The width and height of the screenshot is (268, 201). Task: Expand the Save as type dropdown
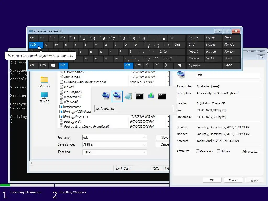tap(144, 145)
